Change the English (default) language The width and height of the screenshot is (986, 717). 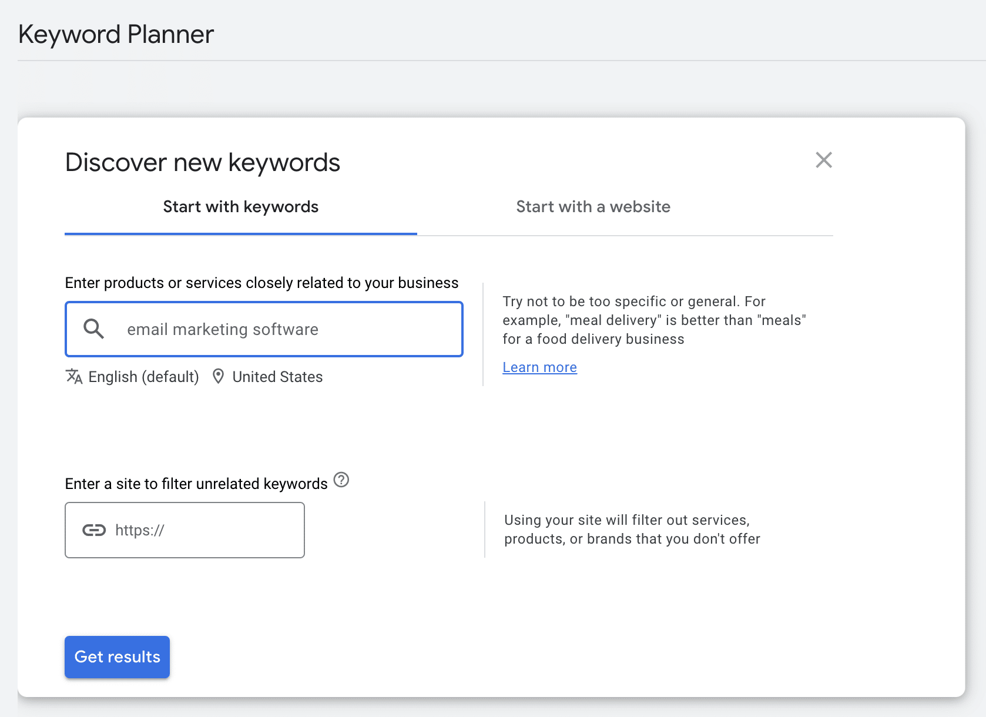point(143,377)
